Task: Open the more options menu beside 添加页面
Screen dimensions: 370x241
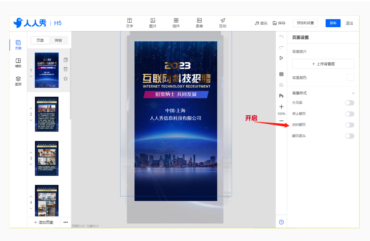Action: click(x=65, y=222)
